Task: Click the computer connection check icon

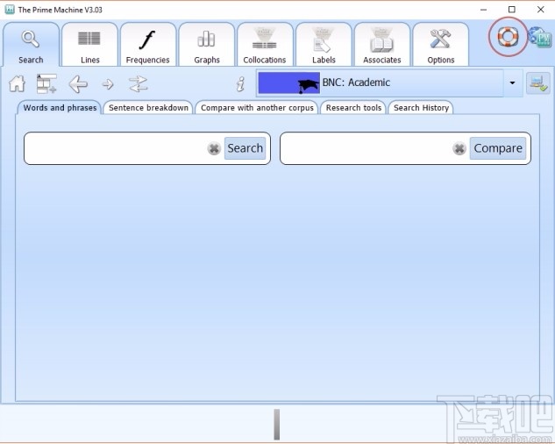Action: point(538,82)
